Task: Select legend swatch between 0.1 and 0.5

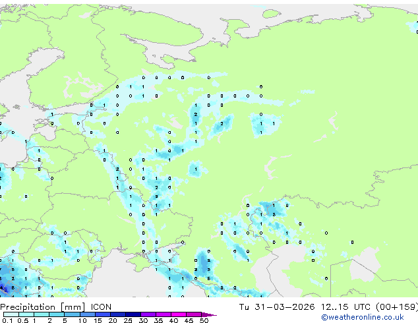Action: tap(11, 314)
